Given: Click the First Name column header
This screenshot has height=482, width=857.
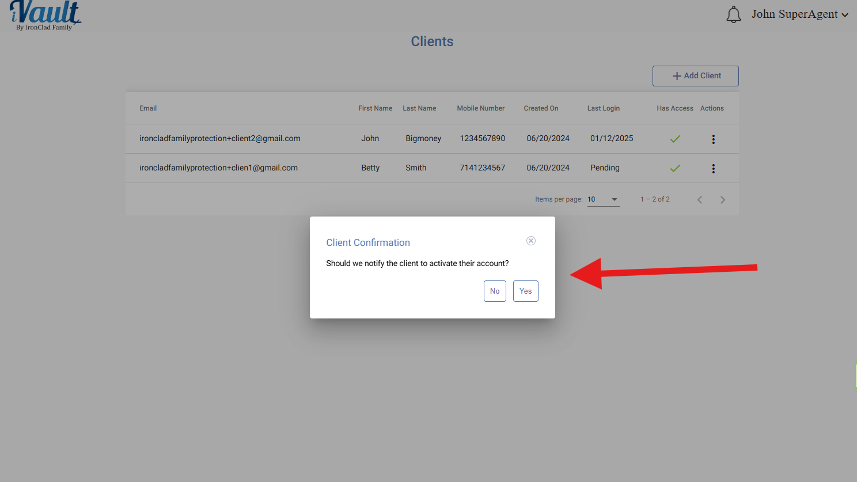Looking at the screenshot, I should pos(375,108).
